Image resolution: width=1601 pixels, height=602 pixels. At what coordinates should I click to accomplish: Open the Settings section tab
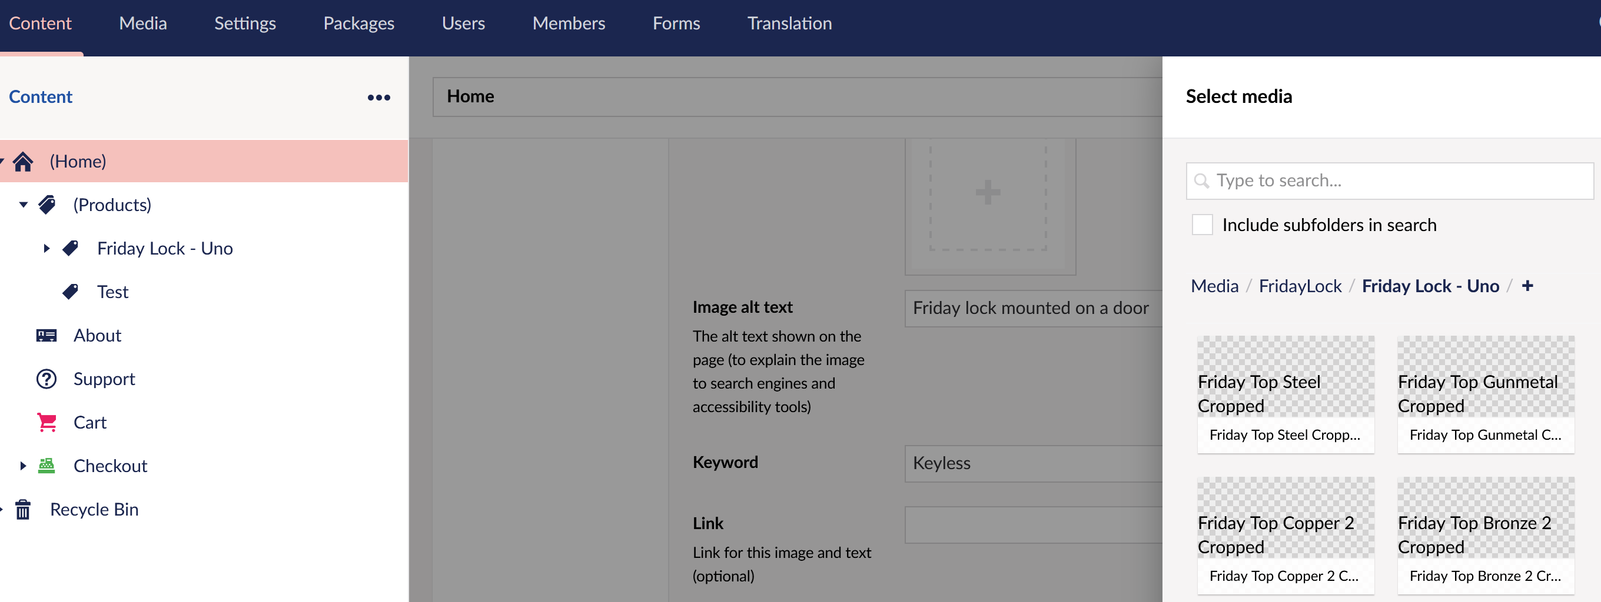click(x=245, y=24)
